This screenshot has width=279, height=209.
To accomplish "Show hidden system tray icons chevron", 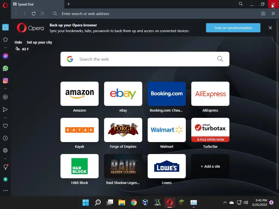I will [225, 202].
